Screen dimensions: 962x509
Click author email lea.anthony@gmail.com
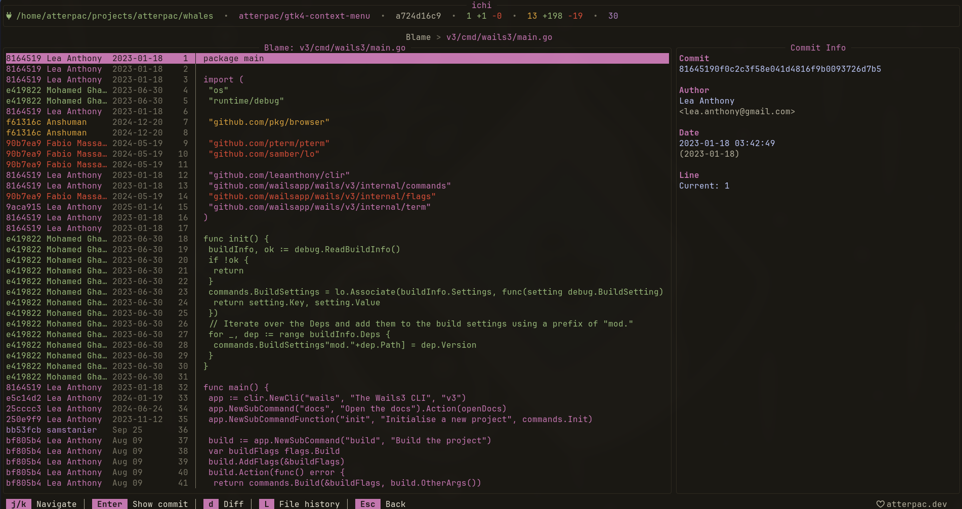737,111
